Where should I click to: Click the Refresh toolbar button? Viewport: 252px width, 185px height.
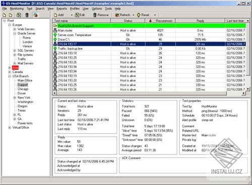pos(122,15)
